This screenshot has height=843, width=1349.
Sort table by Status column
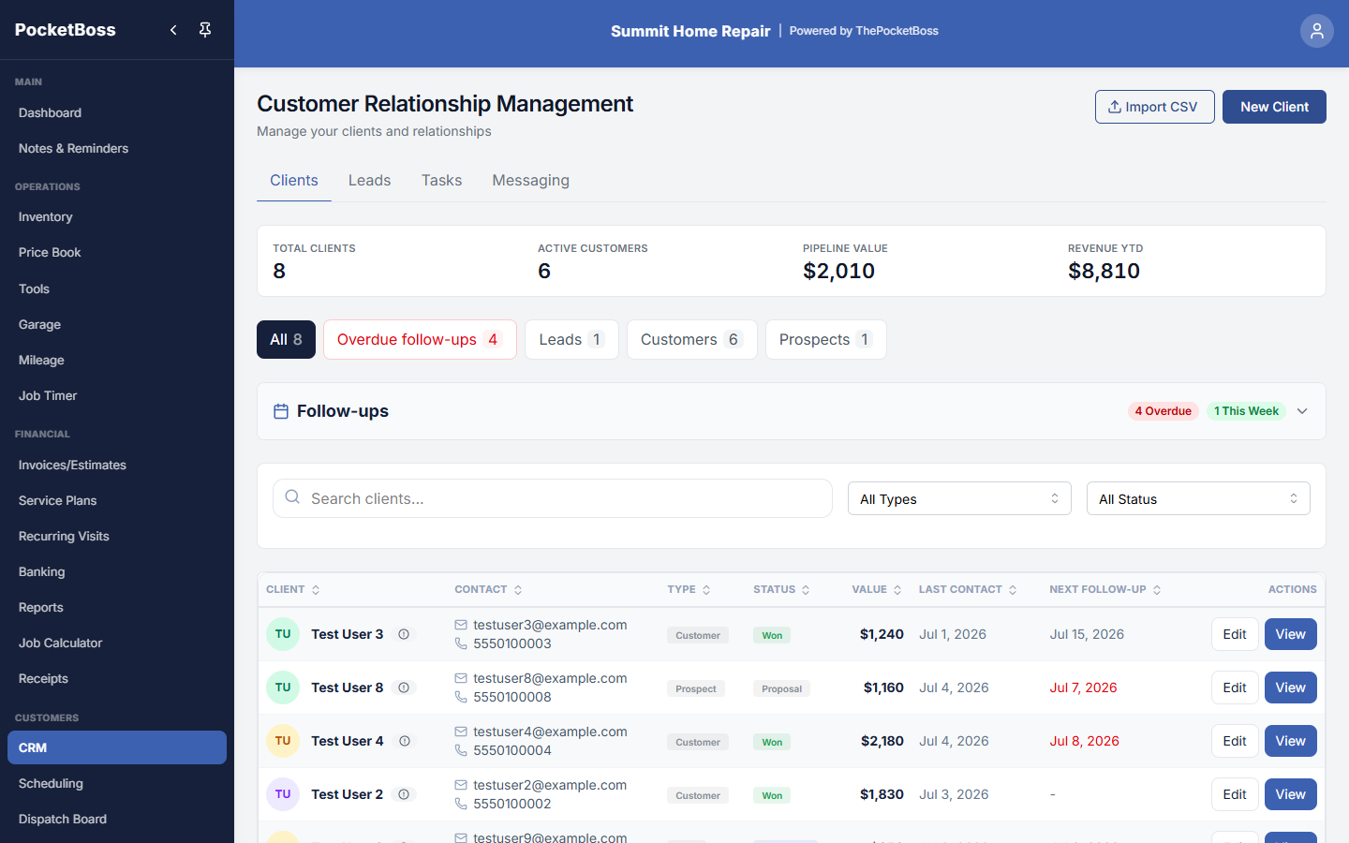pyautogui.click(x=782, y=589)
